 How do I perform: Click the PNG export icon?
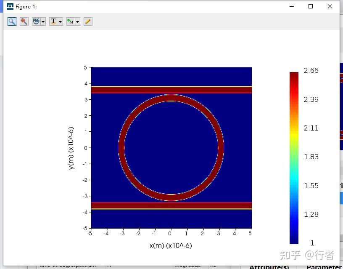click(36, 21)
